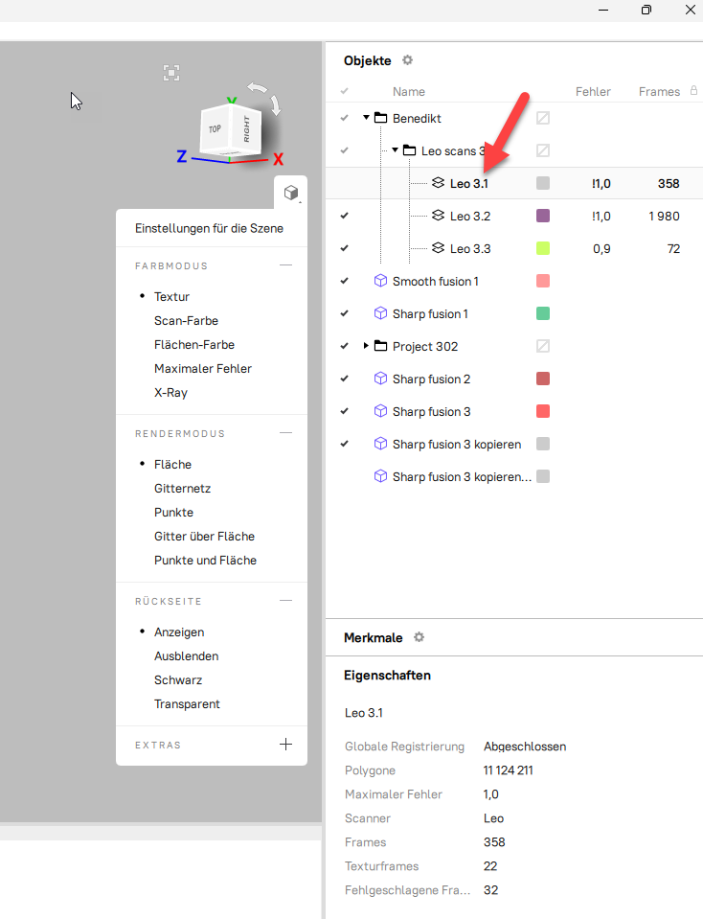Click the crossed-out color box of Benedikt
The width and height of the screenshot is (703, 919).
543,118
